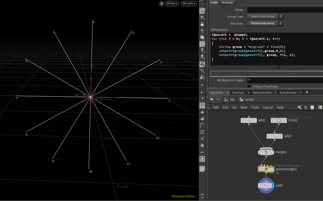Switch to the Bindings tab
This screenshot has height=201, width=323.
(x=227, y=2)
